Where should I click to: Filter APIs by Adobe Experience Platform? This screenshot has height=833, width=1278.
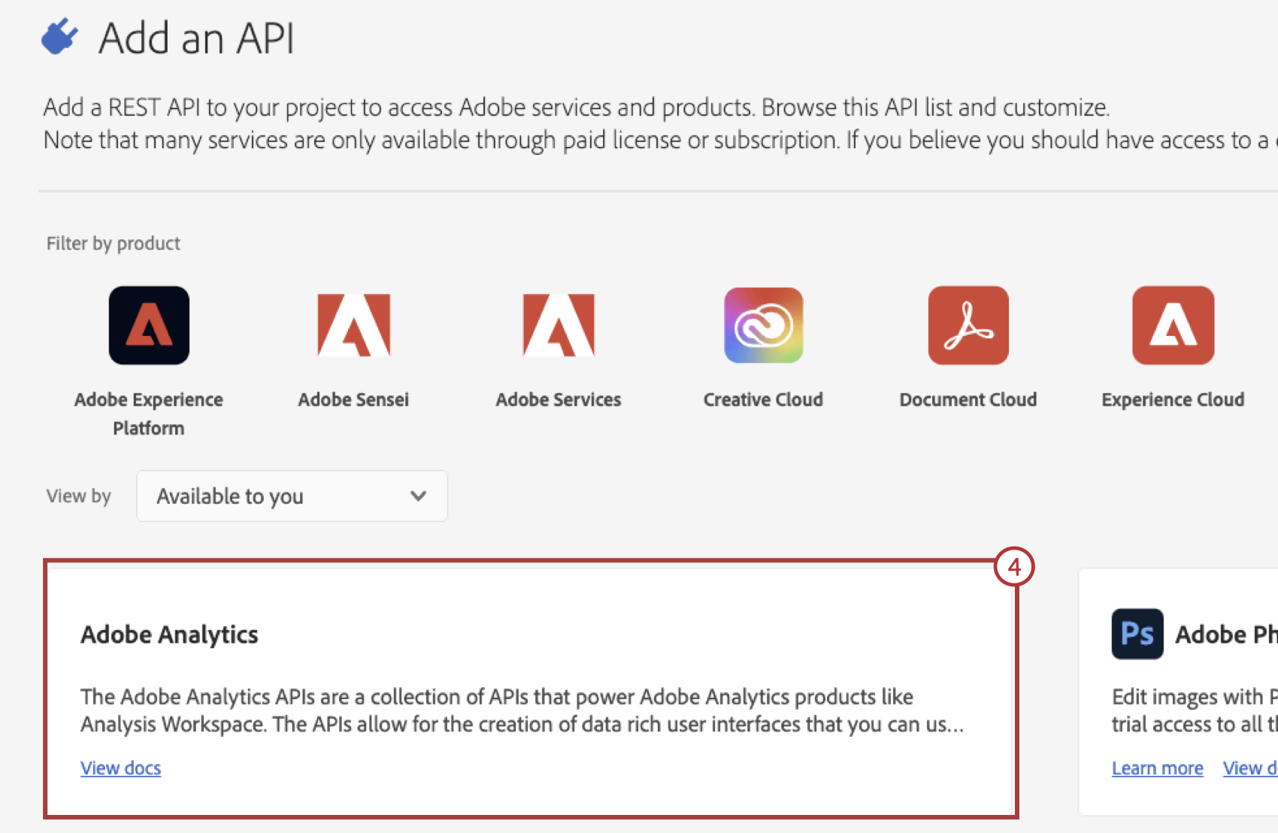tap(148, 325)
